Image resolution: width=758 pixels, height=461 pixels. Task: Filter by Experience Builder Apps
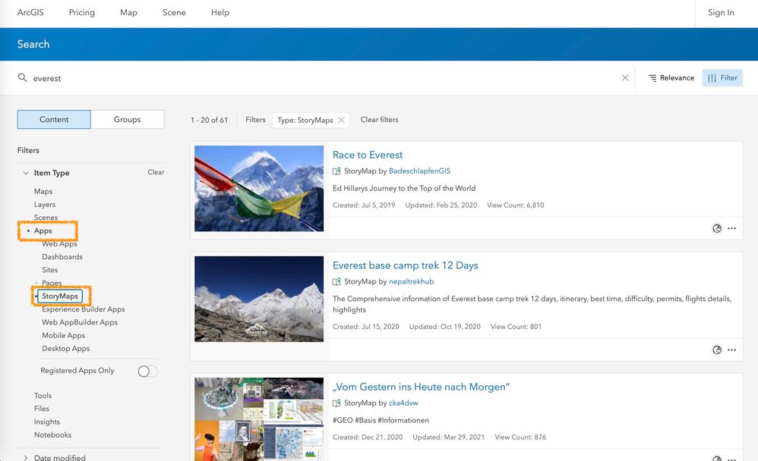click(83, 309)
